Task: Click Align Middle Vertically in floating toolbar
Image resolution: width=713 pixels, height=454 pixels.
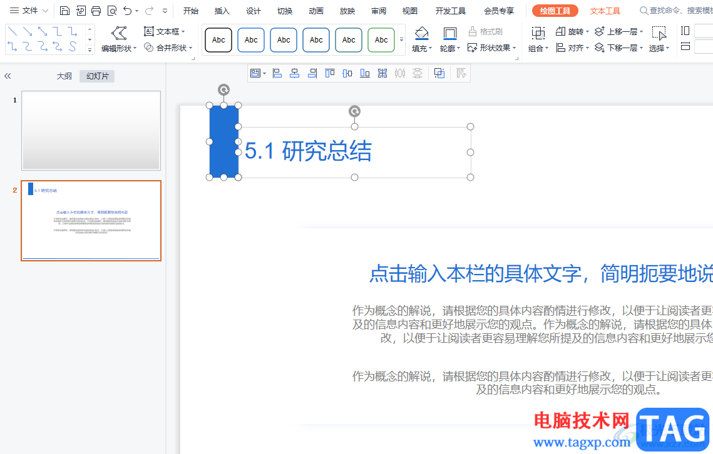Action: coord(347,73)
